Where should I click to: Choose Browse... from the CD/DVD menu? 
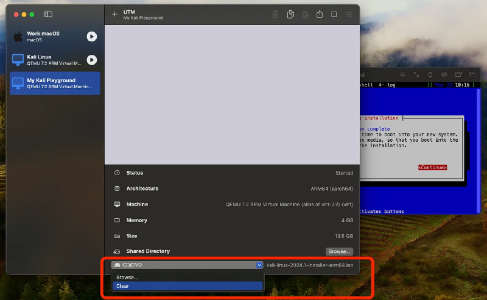pos(127,277)
